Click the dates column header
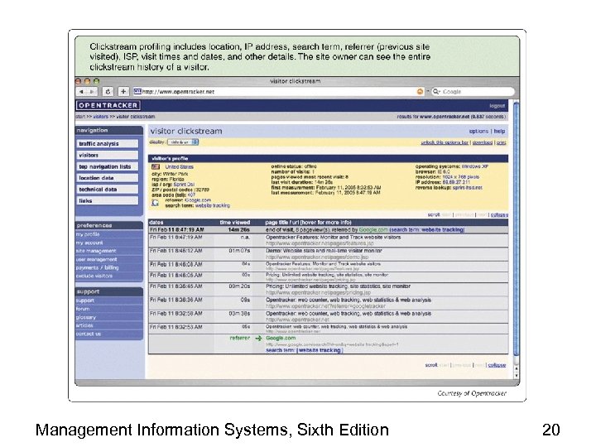Image resolution: width=596 pixels, height=447 pixels. [156, 223]
